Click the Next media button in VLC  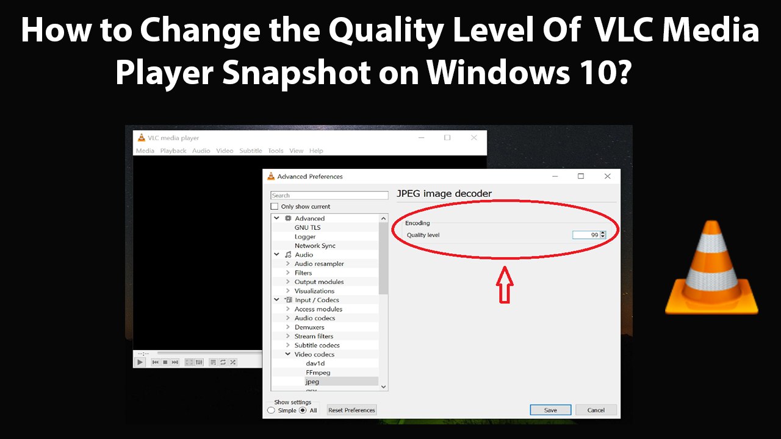(175, 362)
